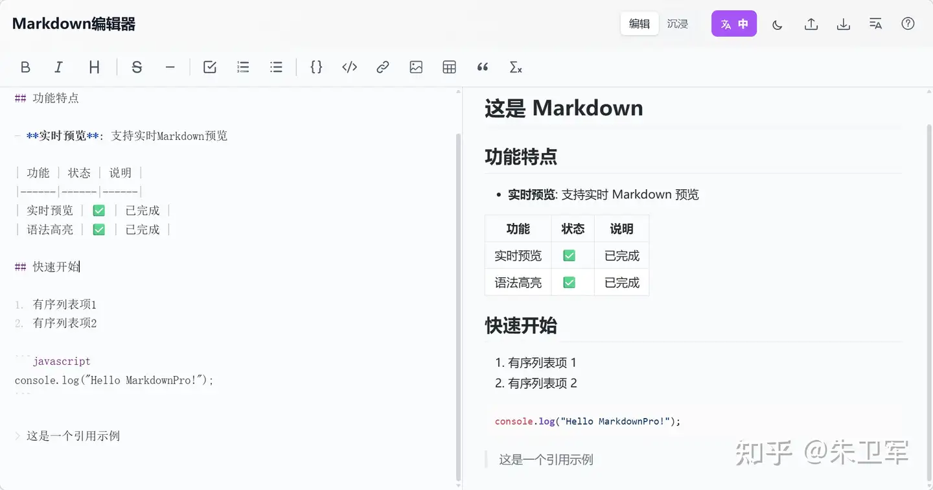The width and height of the screenshot is (933, 490).
Task: Switch to the 编辑 mode tab
Action: pos(639,24)
